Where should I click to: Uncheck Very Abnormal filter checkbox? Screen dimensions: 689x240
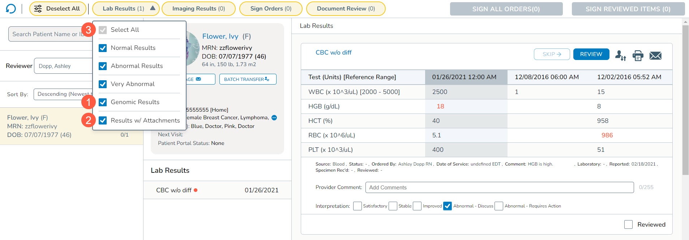pyautogui.click(x=103, y=84)
